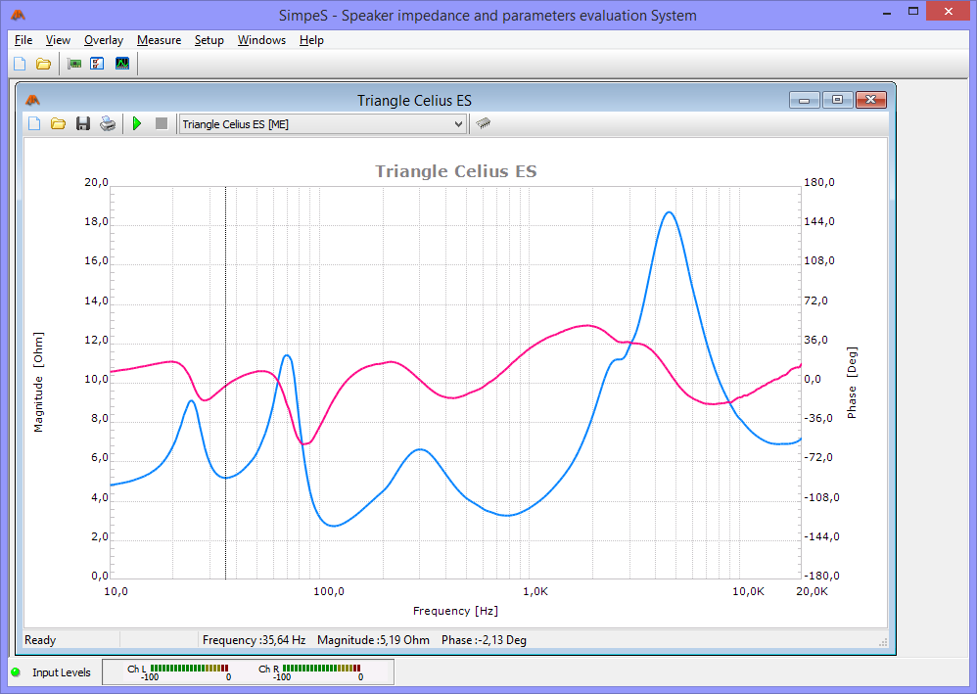Print the impedance graph
The image size is (977, 694).
click(x=108, y=123)
